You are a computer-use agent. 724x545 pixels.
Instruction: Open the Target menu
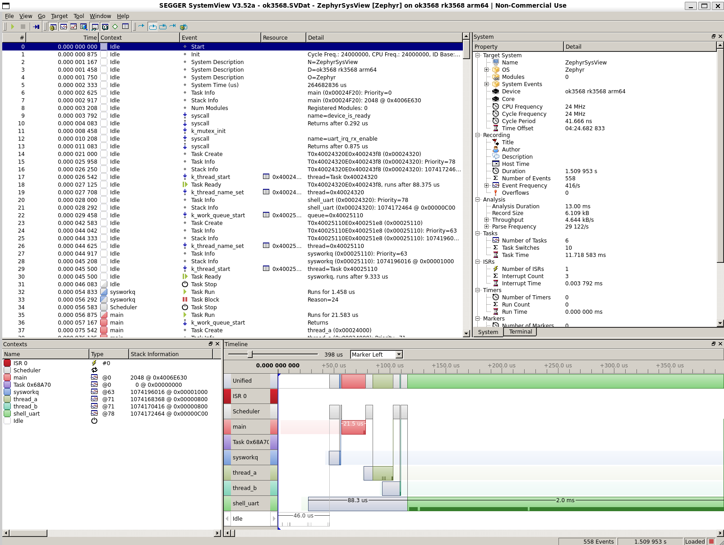[59, 16]
